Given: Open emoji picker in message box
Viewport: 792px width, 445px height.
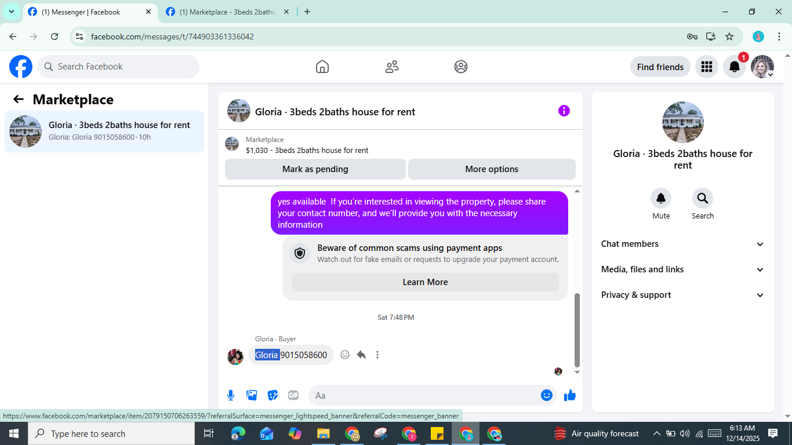Looking at the screenshot, I should click(546, 395).
